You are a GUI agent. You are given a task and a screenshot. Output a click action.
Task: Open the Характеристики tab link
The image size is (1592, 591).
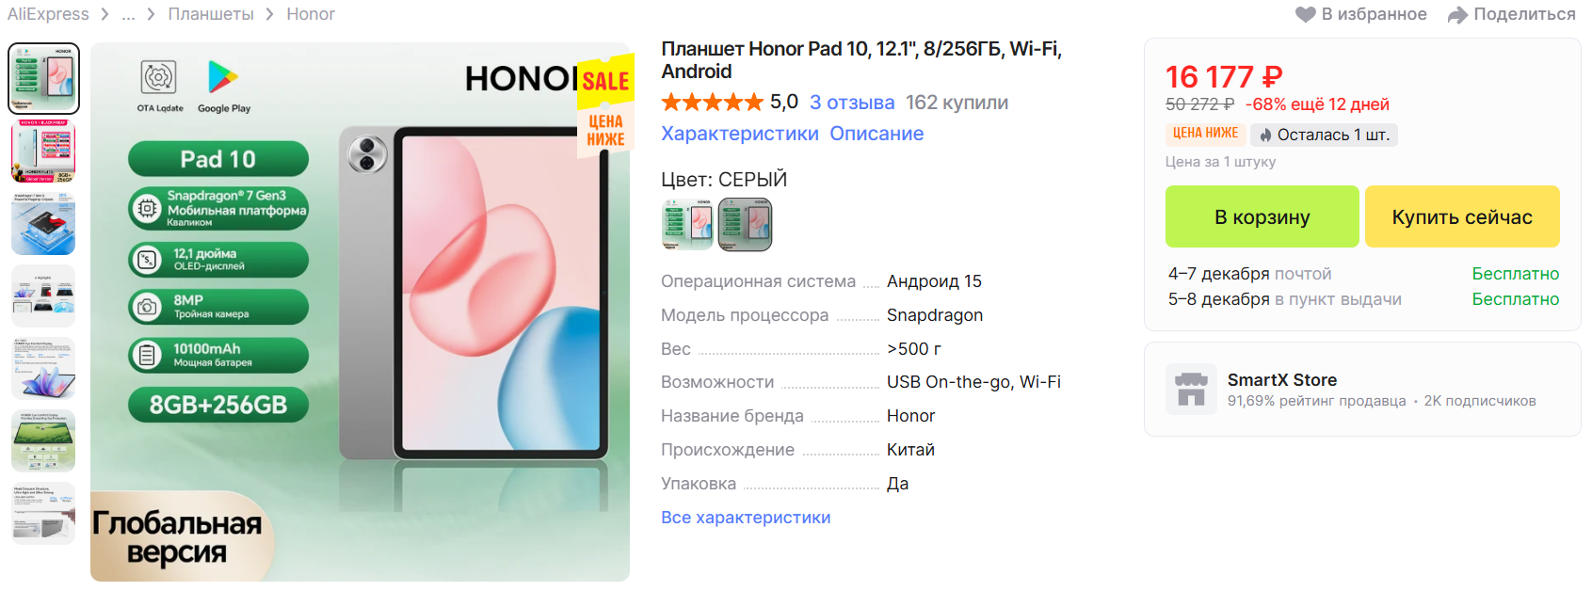point(740,134)
